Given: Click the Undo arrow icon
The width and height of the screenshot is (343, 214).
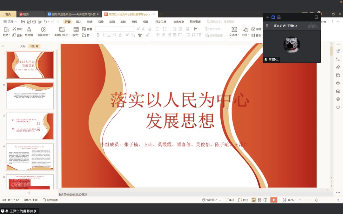Looking at the screenshot, I should [45, 22].
